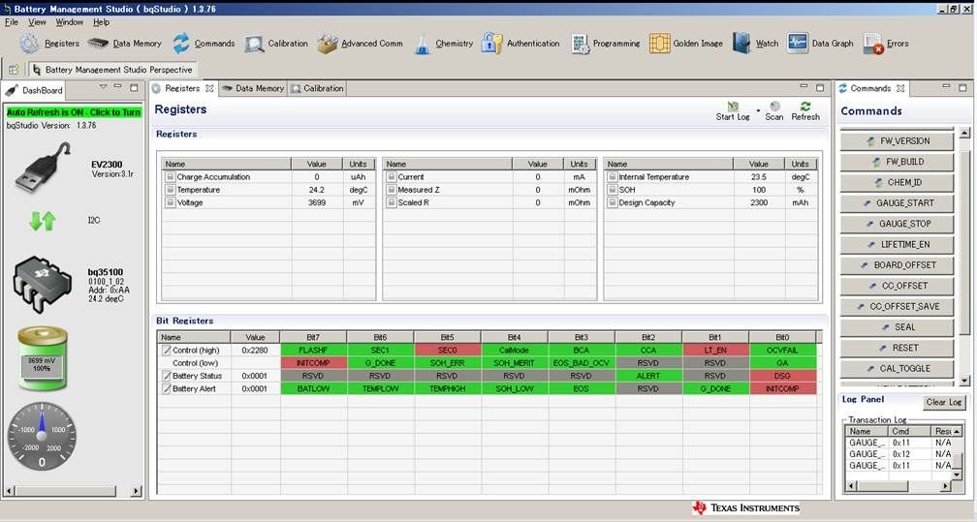Toggle the Internal Temperature row checkbox

(612, 177)
